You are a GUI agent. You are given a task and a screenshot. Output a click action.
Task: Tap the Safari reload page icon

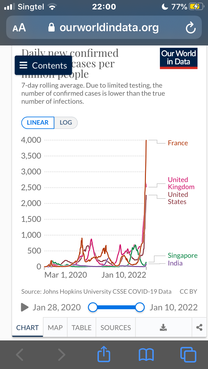(x=190, y=28)
